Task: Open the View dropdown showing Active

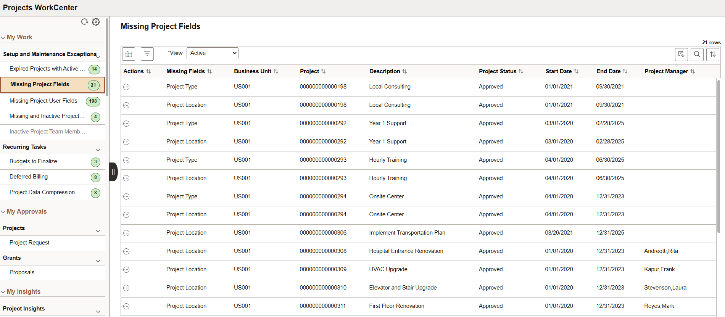Action: (x=213, y=53)
